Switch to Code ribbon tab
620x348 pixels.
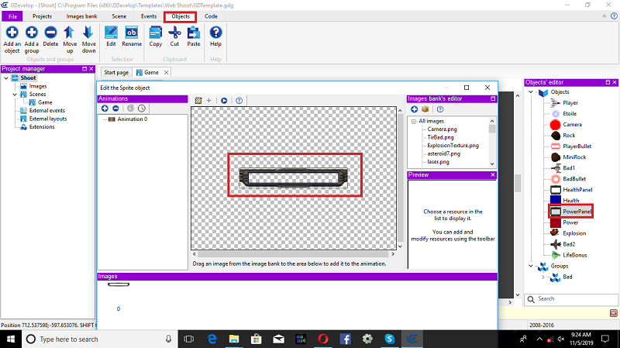pyautogui.click(x=211, y=16)
